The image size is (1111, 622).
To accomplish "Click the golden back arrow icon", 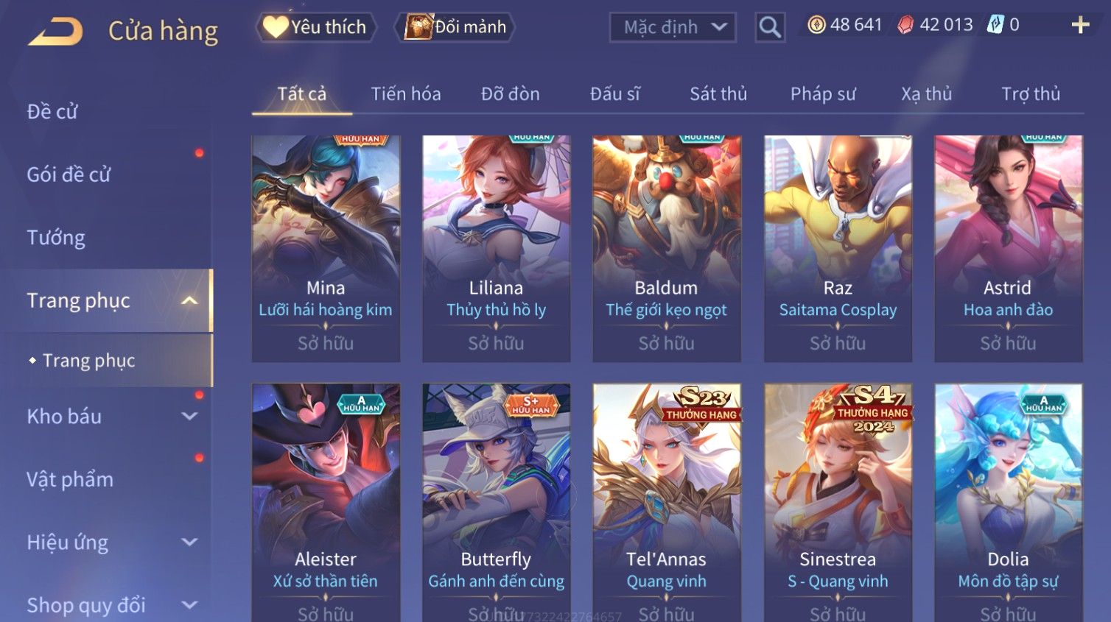I will pyautogui.click(x=55, y=32).
